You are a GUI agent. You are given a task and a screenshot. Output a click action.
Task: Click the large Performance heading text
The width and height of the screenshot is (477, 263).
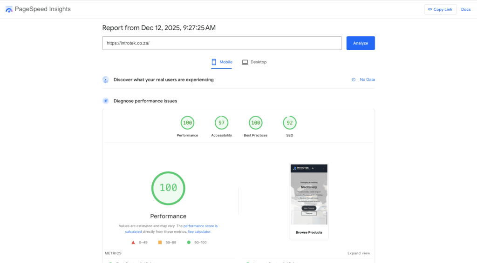click(168, 216)
